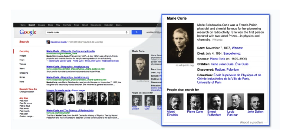
Task: Open the Marie Curie Wikipedia result
Action: 70,51
